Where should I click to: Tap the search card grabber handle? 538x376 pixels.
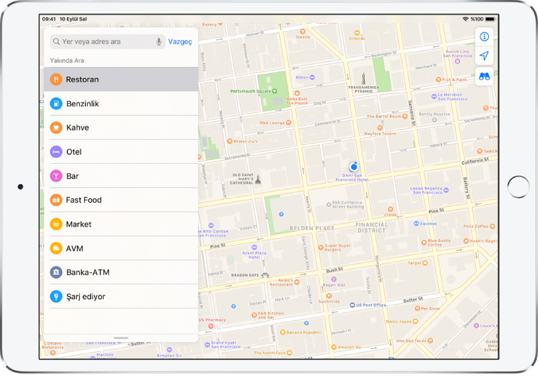coord(121,338)
